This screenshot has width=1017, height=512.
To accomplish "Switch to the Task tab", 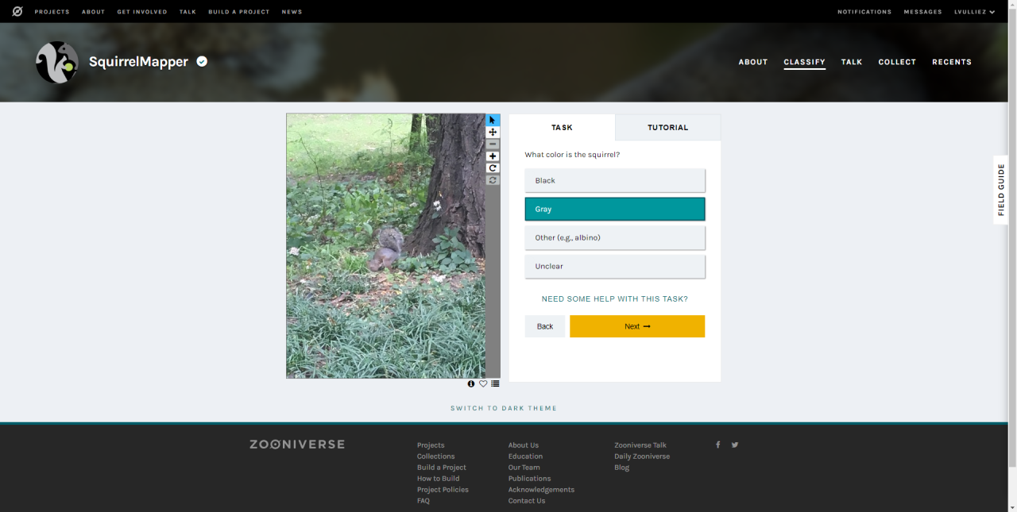I will (x=562, y=127).
